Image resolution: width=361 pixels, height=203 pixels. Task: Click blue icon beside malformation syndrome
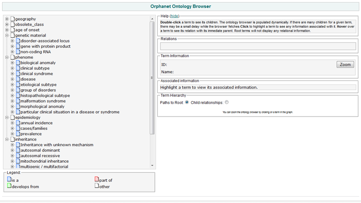click(x=18, y=101)
